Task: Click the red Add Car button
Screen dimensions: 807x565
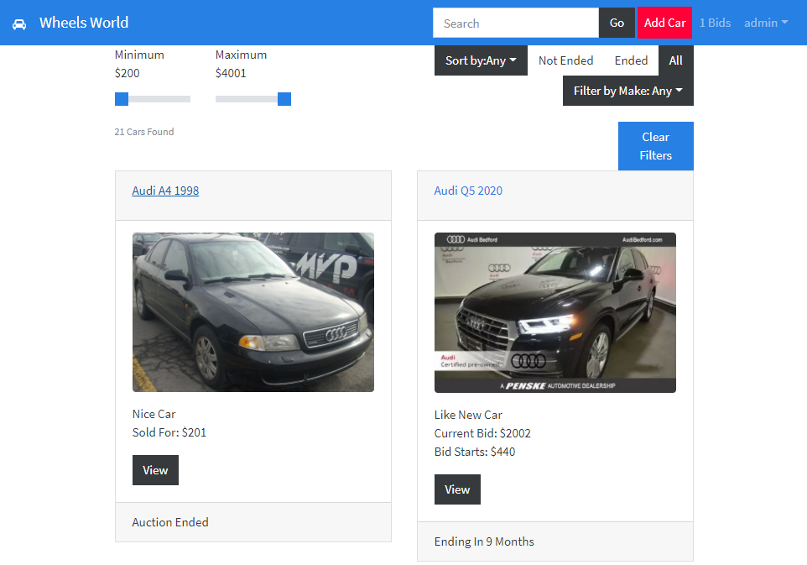Action: (x=664, y=23)
